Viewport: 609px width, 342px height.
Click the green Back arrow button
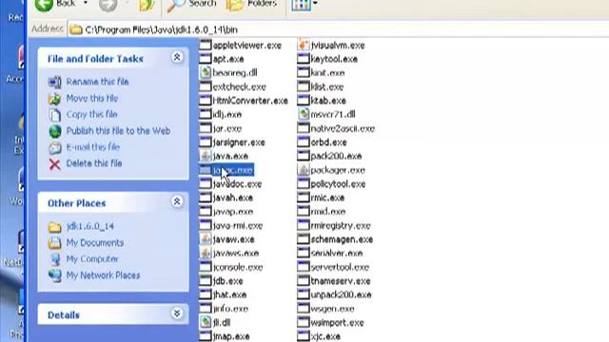(44, 5)
